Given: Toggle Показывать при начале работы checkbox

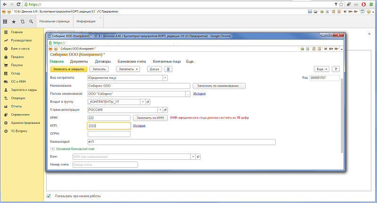Looking at the screenshot, I should pos(49,196).
